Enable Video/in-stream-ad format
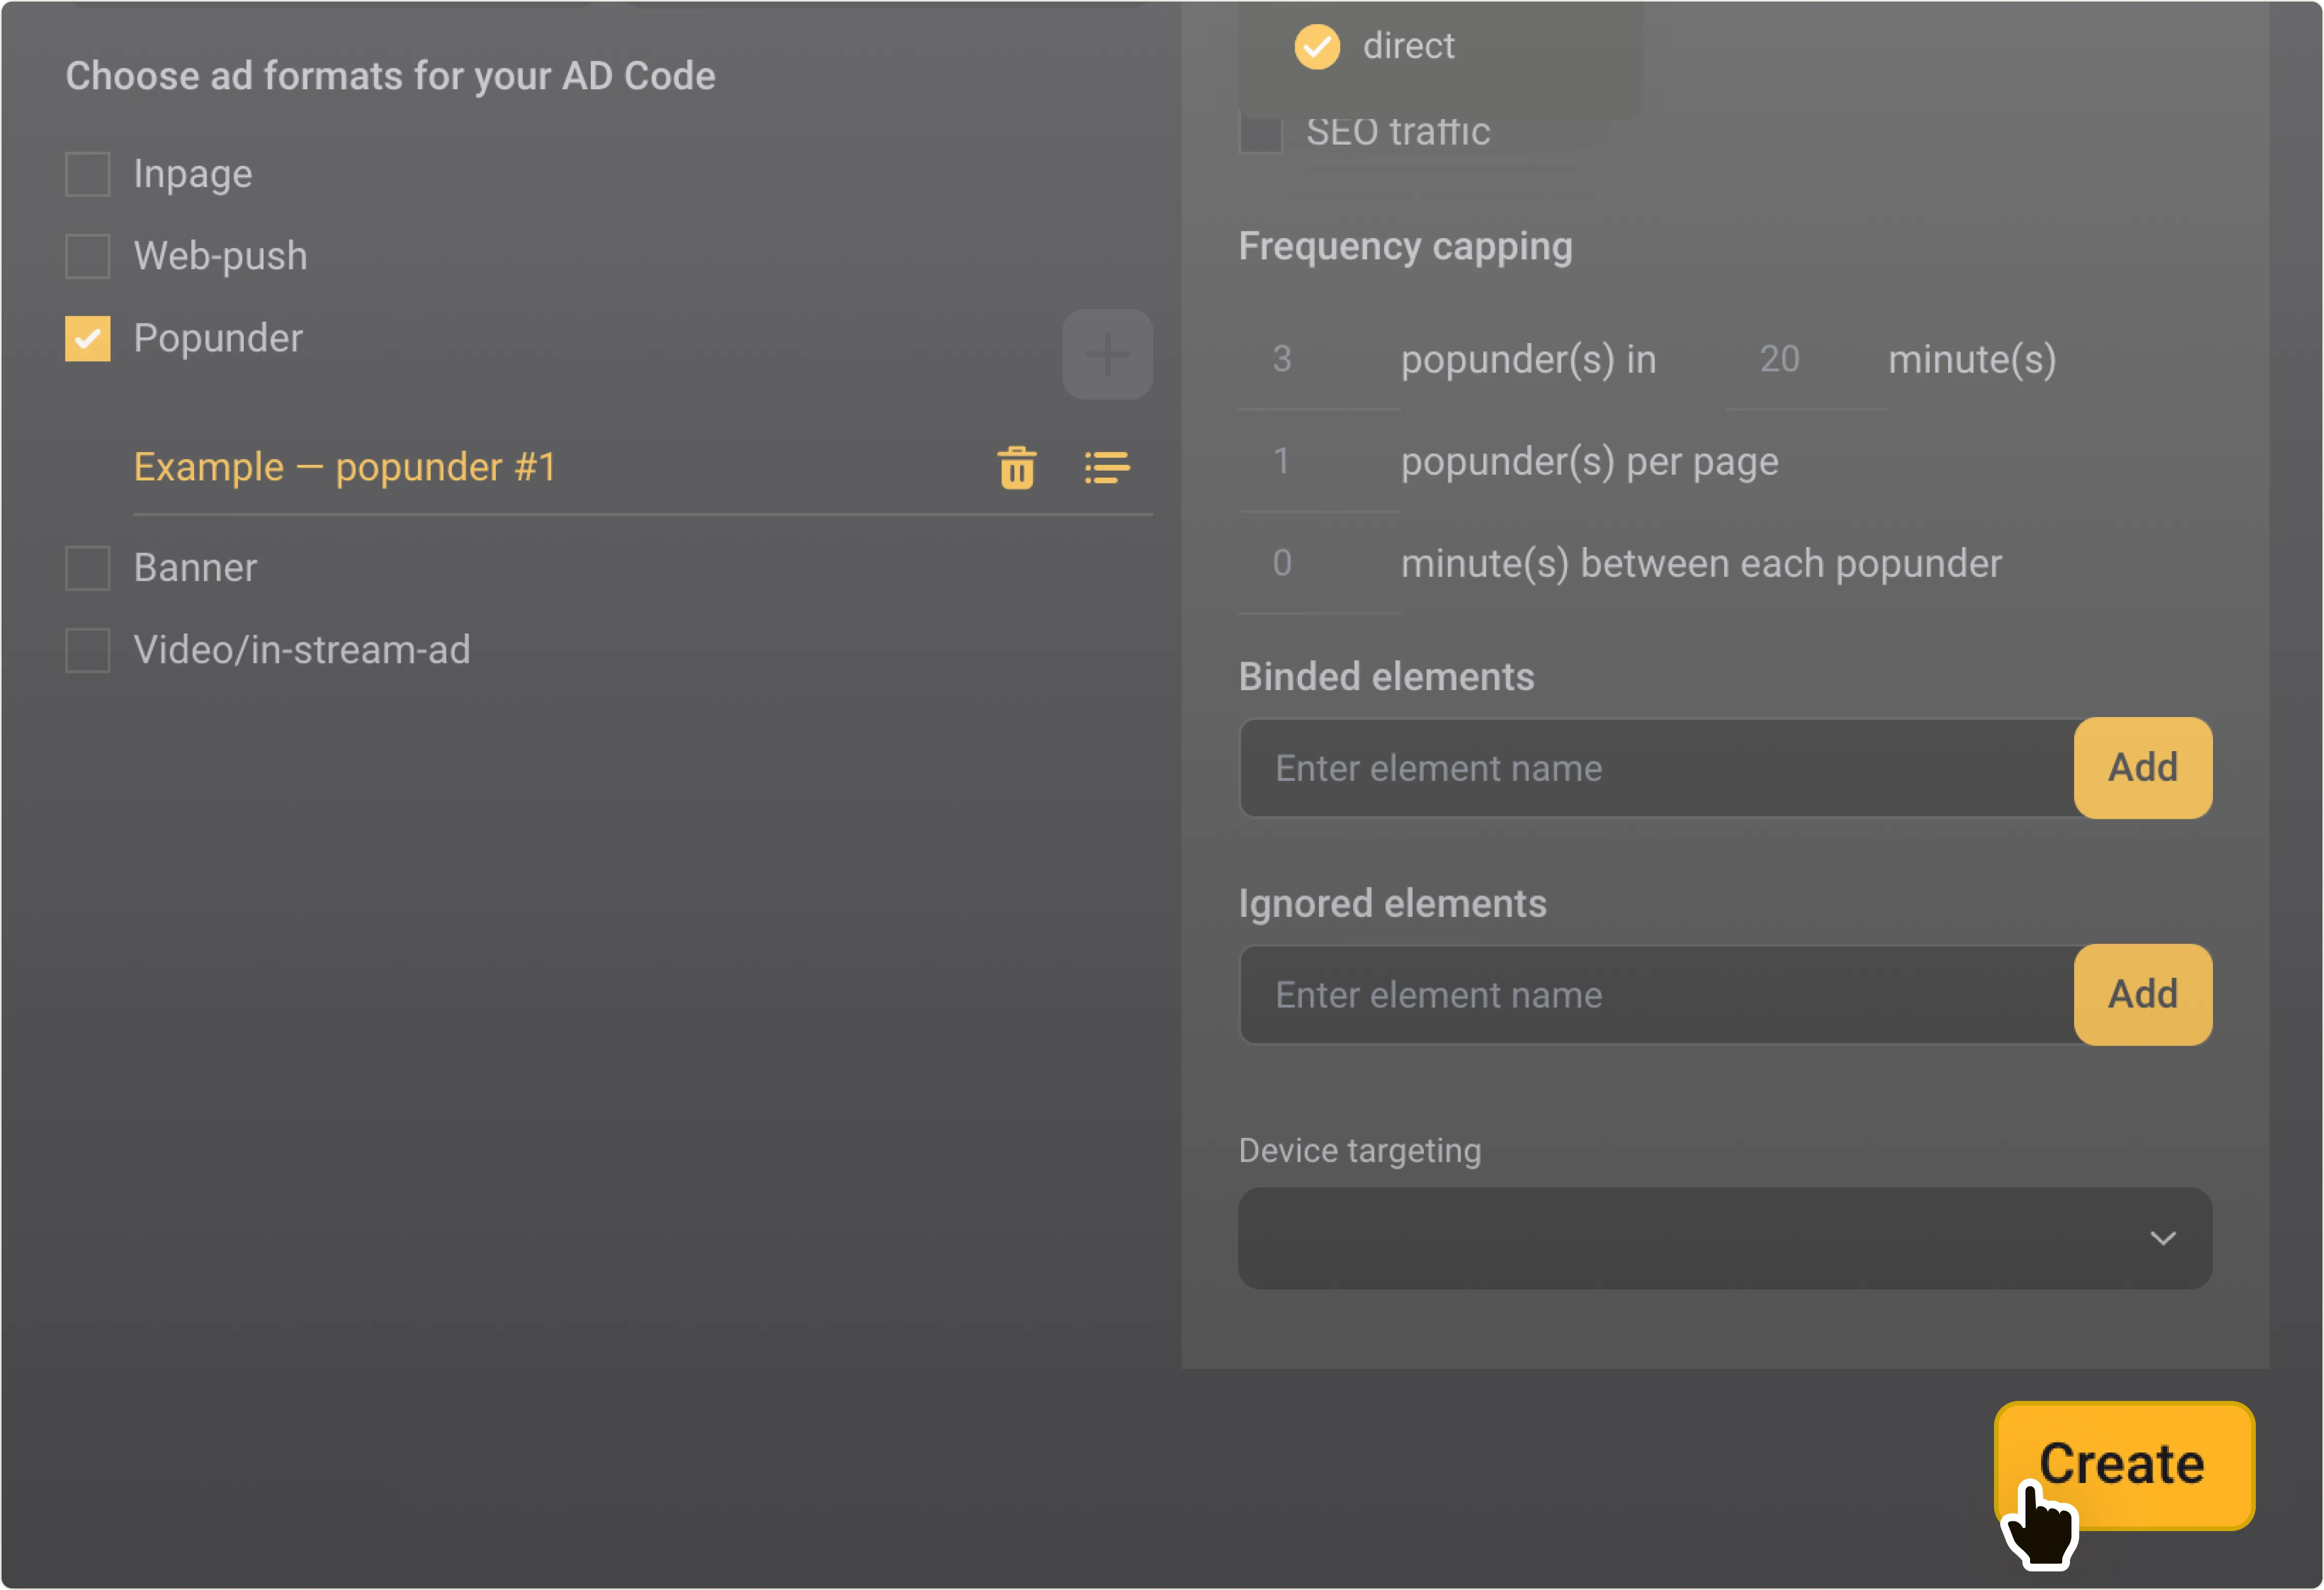2324x1590 pixels. tap(88, 650)
